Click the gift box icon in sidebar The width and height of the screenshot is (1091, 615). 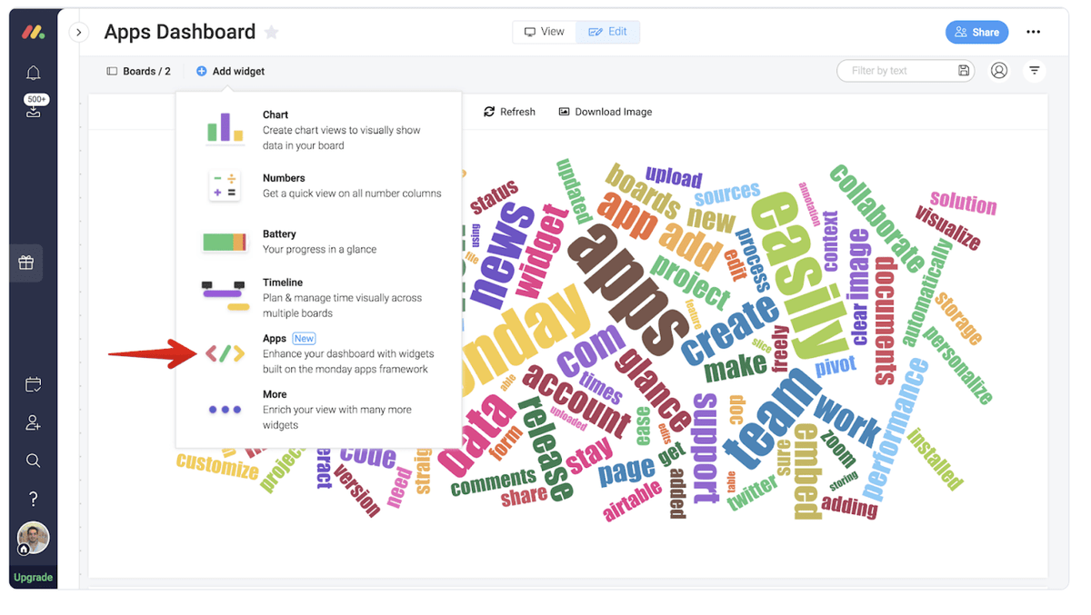26,263
